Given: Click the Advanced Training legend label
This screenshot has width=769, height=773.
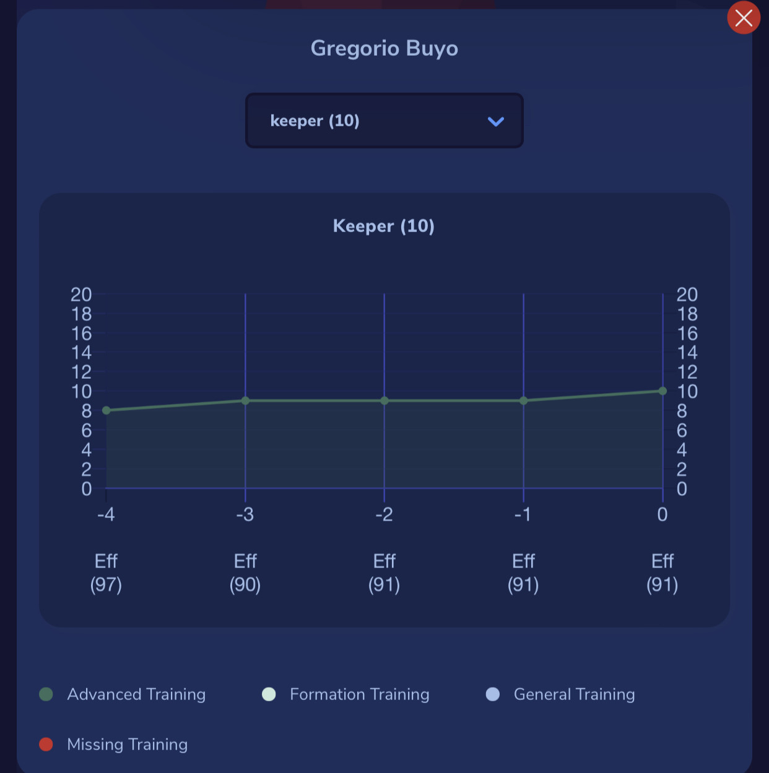Looking at the screenshot, I should 136,694.
